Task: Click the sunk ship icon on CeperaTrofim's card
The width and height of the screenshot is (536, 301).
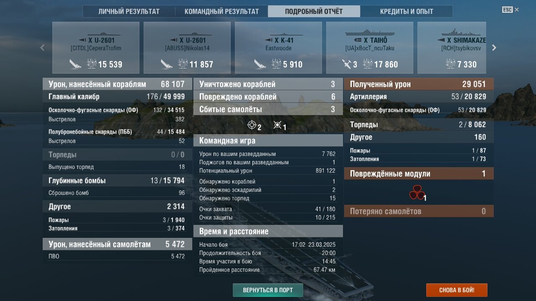Action: click(75, 64)
